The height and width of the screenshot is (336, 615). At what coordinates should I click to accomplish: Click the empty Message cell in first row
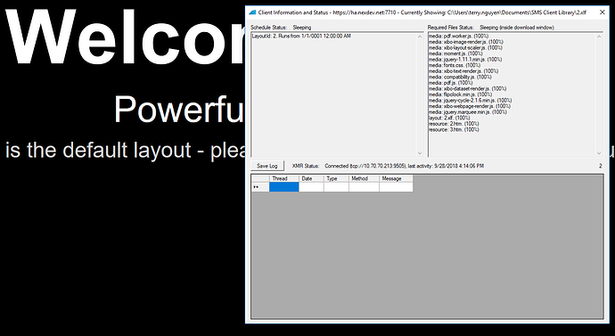[x=396, y=187]
